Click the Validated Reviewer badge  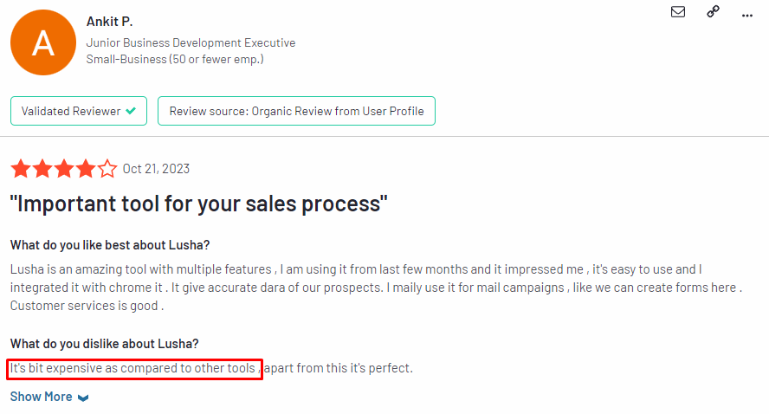(79, 111)
